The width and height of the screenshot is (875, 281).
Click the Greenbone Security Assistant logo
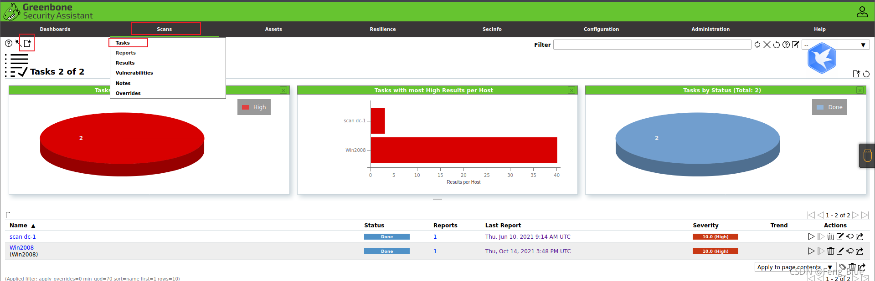coord(48,11)
